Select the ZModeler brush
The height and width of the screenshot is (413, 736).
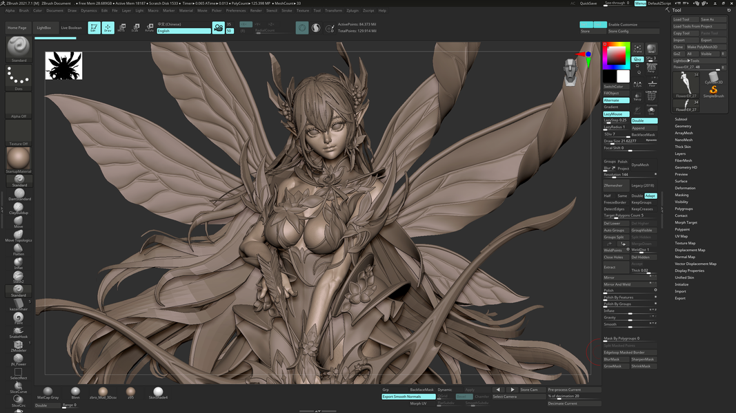pos(19,346)
